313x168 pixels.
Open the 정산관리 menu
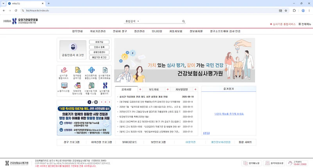pos(139,31)
